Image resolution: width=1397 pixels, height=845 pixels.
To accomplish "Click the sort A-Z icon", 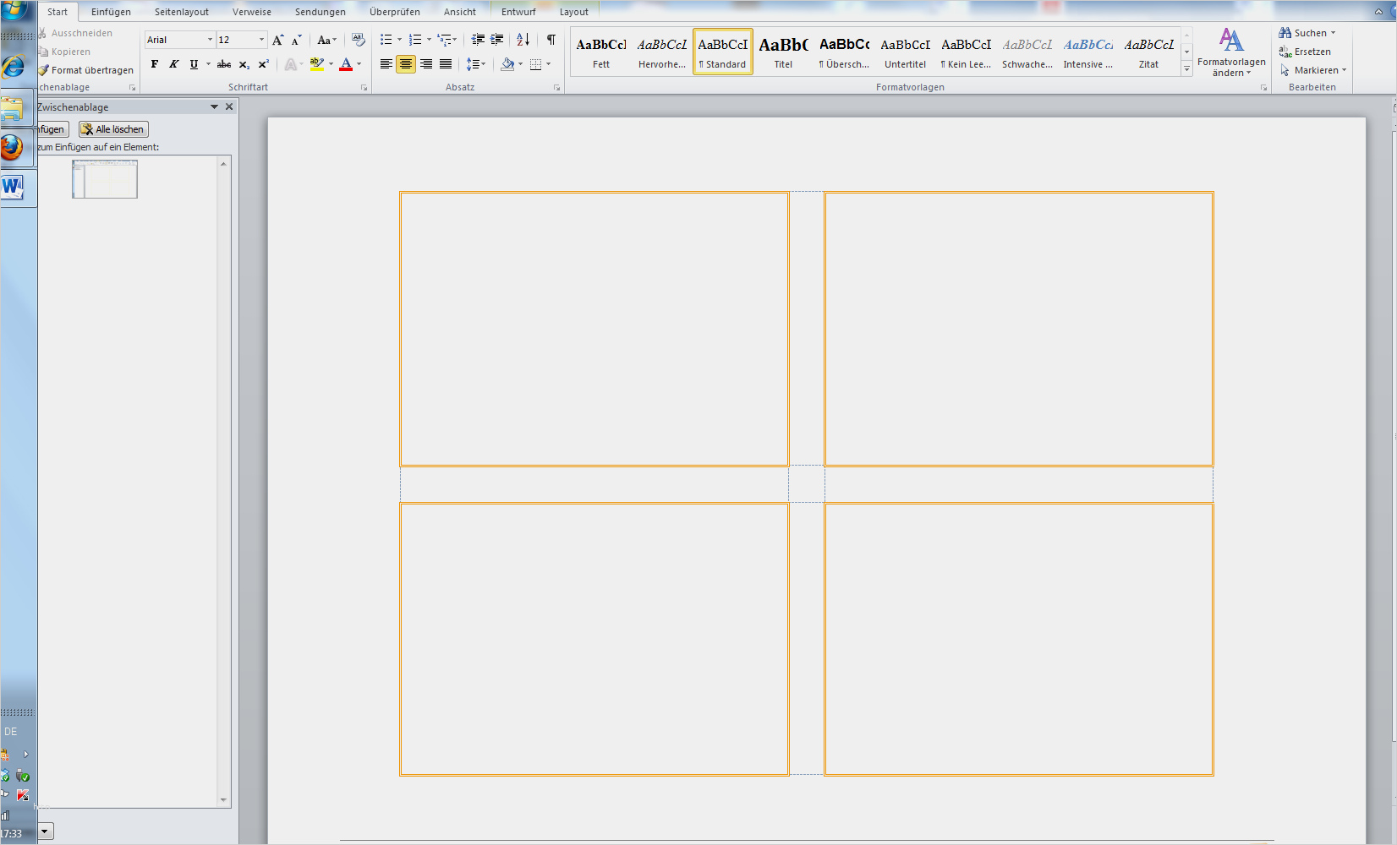I will (523, 40).
